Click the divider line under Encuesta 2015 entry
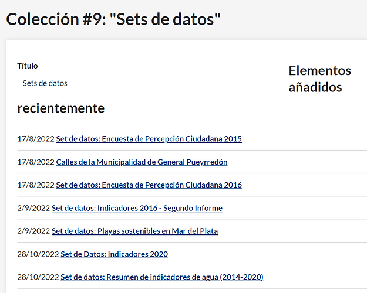 tap(192, 150)
